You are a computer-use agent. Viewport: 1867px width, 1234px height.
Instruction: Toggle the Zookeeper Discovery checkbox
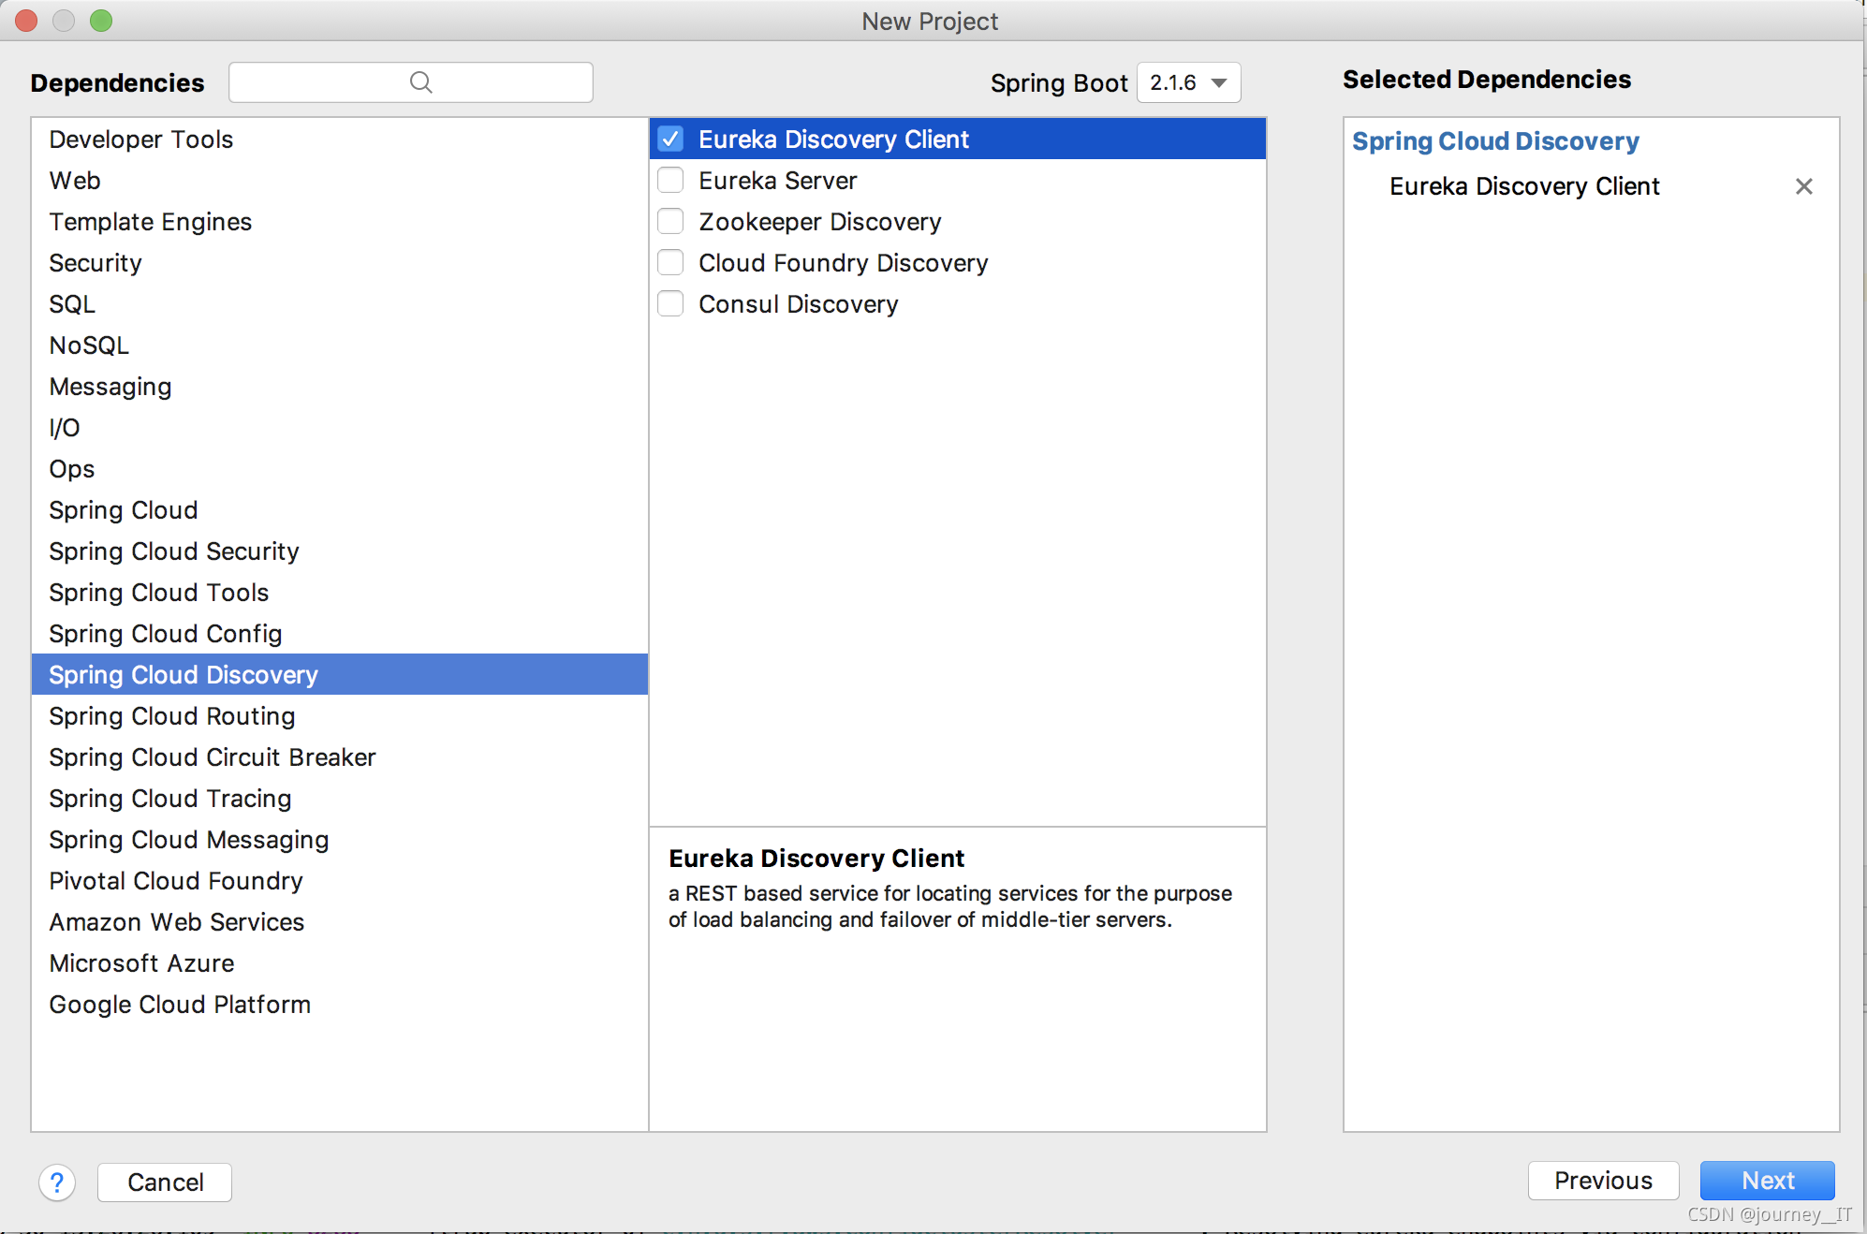(x=670, y=220)
